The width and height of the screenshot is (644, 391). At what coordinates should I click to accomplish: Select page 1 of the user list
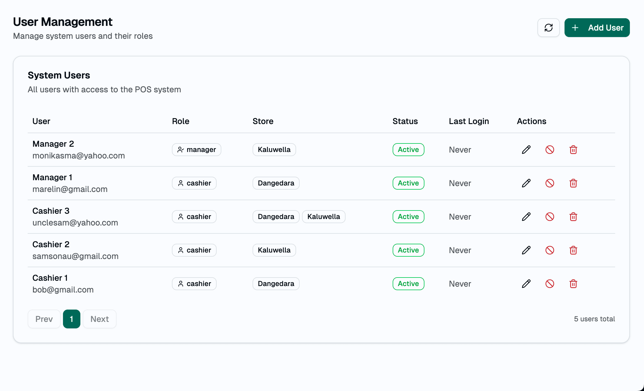72,319
